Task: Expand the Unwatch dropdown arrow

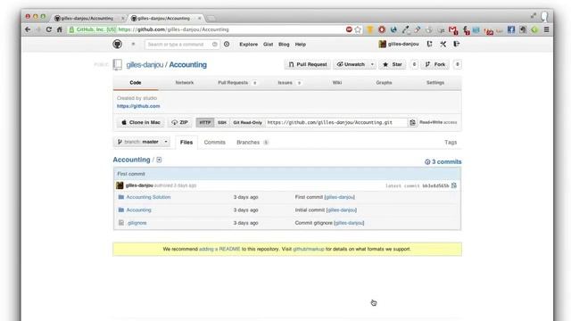Action: tap(372, 64)
